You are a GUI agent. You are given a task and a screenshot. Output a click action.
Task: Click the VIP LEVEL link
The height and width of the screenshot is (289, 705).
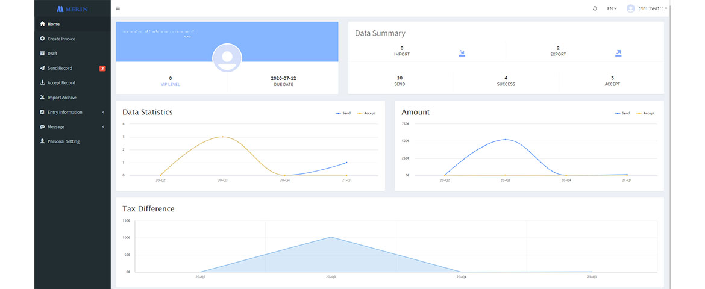(x=171, y=84)
